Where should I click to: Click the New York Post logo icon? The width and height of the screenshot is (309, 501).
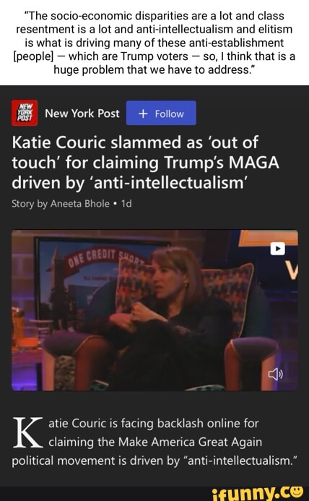(25, 113)
